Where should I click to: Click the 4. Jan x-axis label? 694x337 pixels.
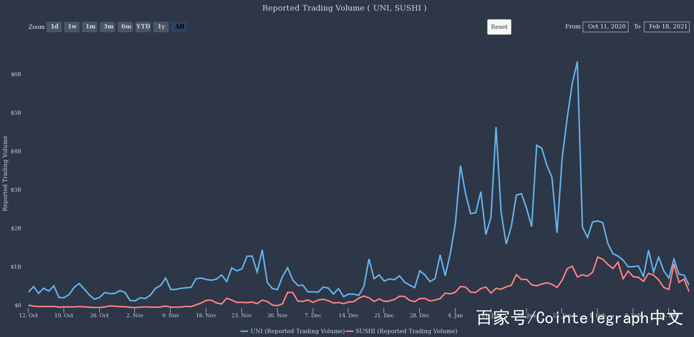[x=456, y=315]
